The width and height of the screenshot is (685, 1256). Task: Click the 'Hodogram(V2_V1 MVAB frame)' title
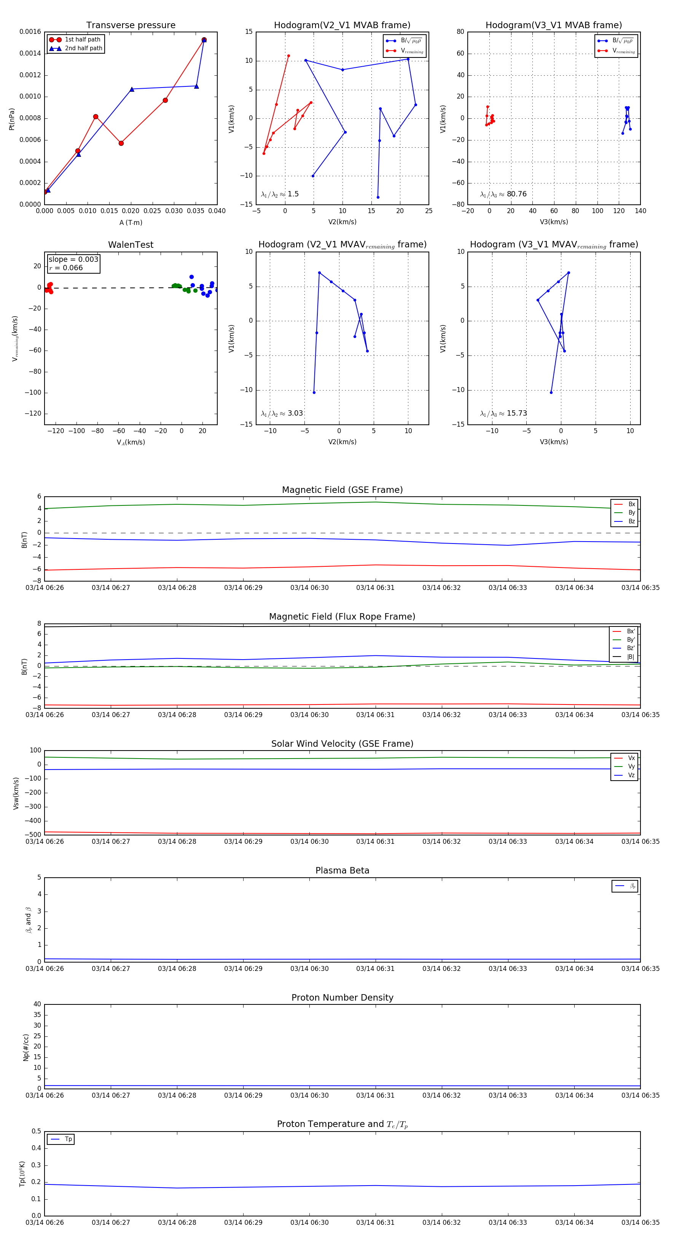(x=342, y=26)
